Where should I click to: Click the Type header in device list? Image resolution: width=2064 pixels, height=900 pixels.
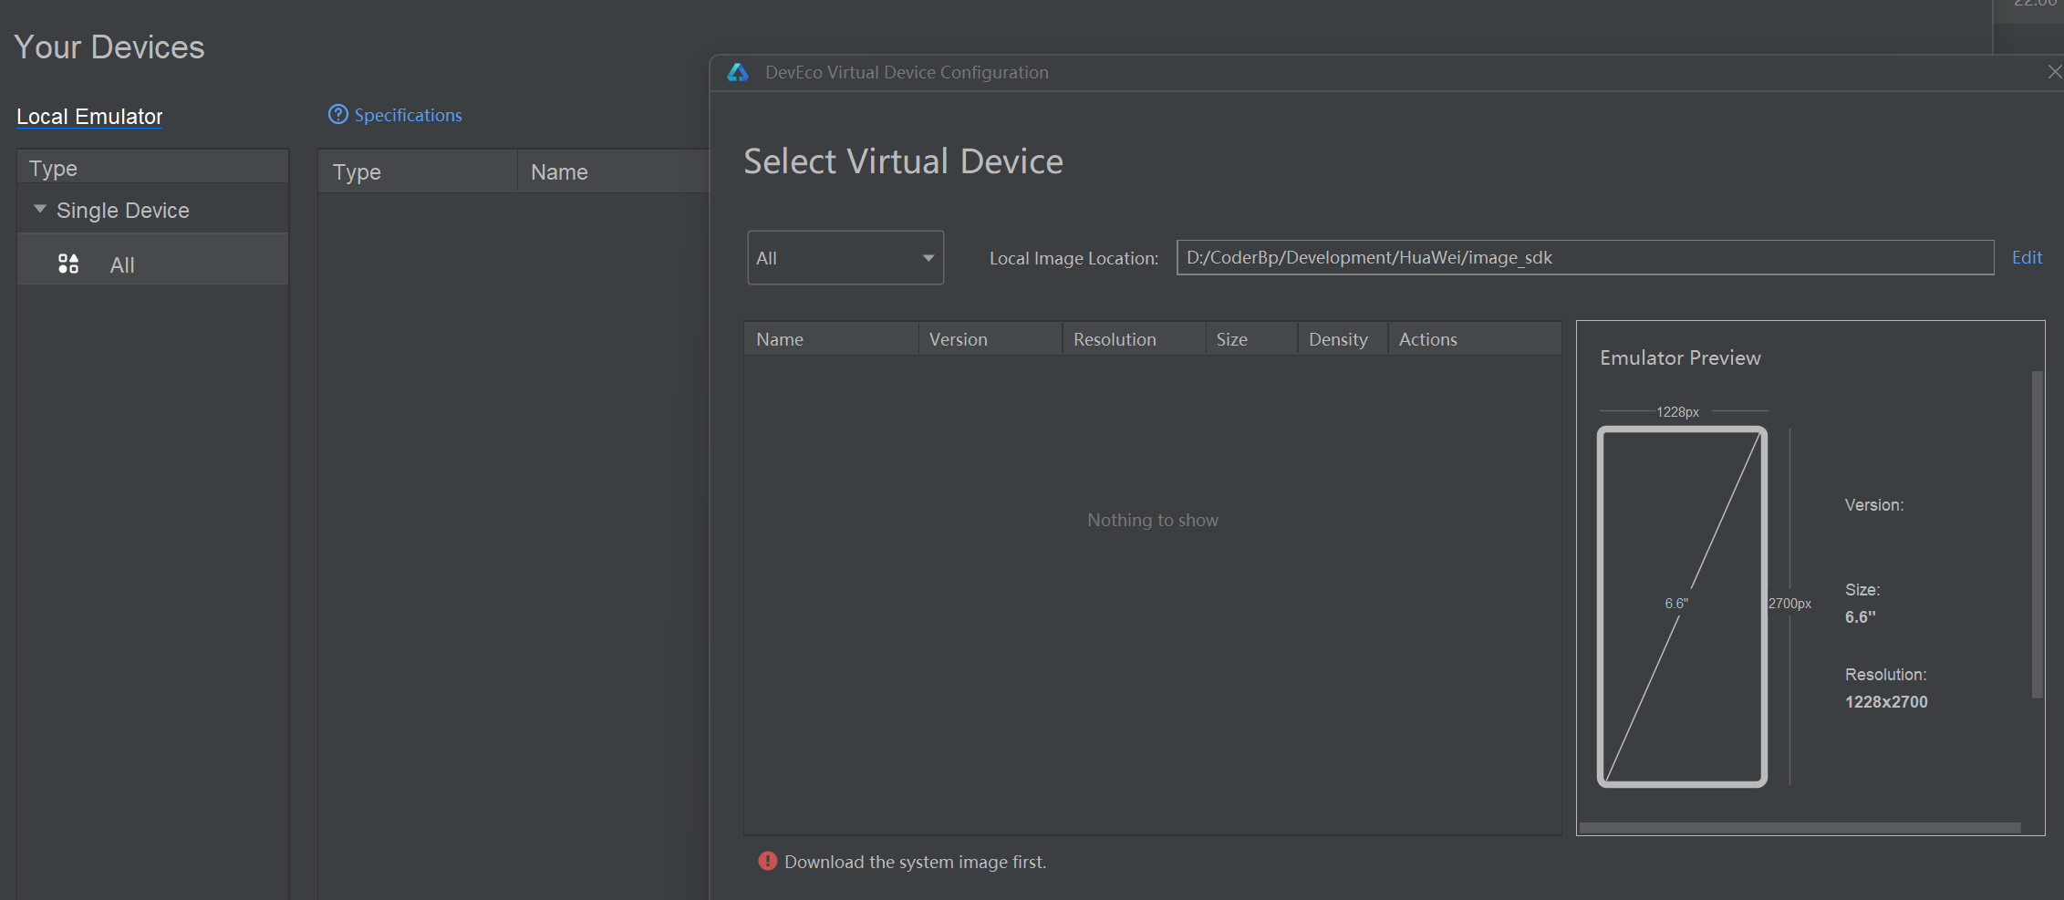click(418, 172)
